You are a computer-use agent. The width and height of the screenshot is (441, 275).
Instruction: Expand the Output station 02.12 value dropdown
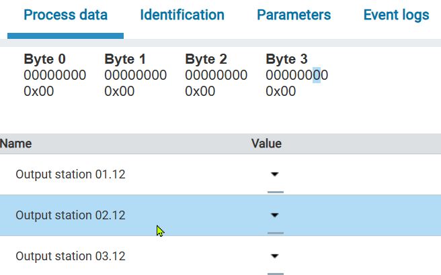click(x=274, y=215)
